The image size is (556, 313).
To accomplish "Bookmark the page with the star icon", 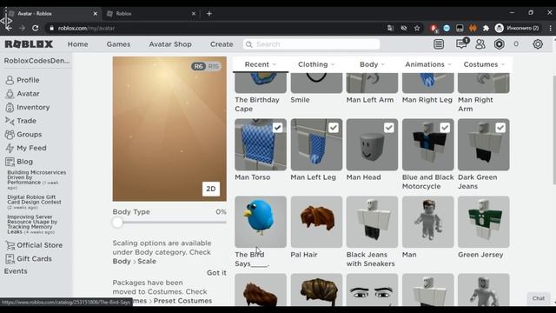I will point(417,28).
